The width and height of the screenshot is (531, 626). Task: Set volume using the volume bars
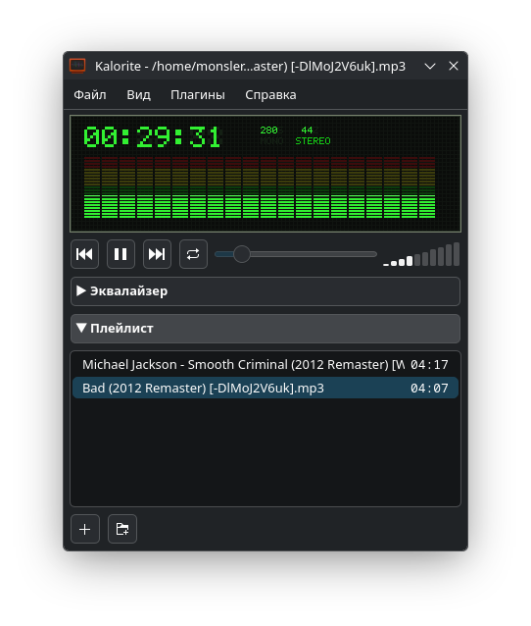tap(421, 254)
